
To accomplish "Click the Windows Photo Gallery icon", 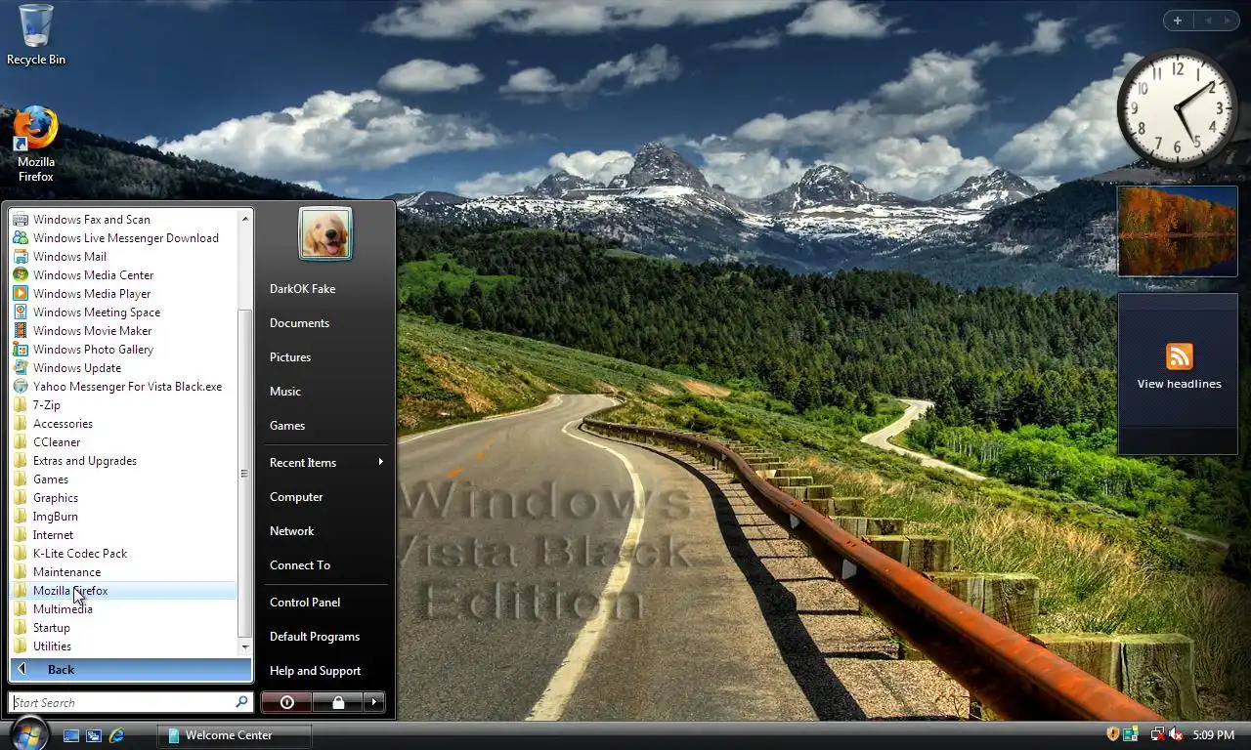I will tap(21, 350).
